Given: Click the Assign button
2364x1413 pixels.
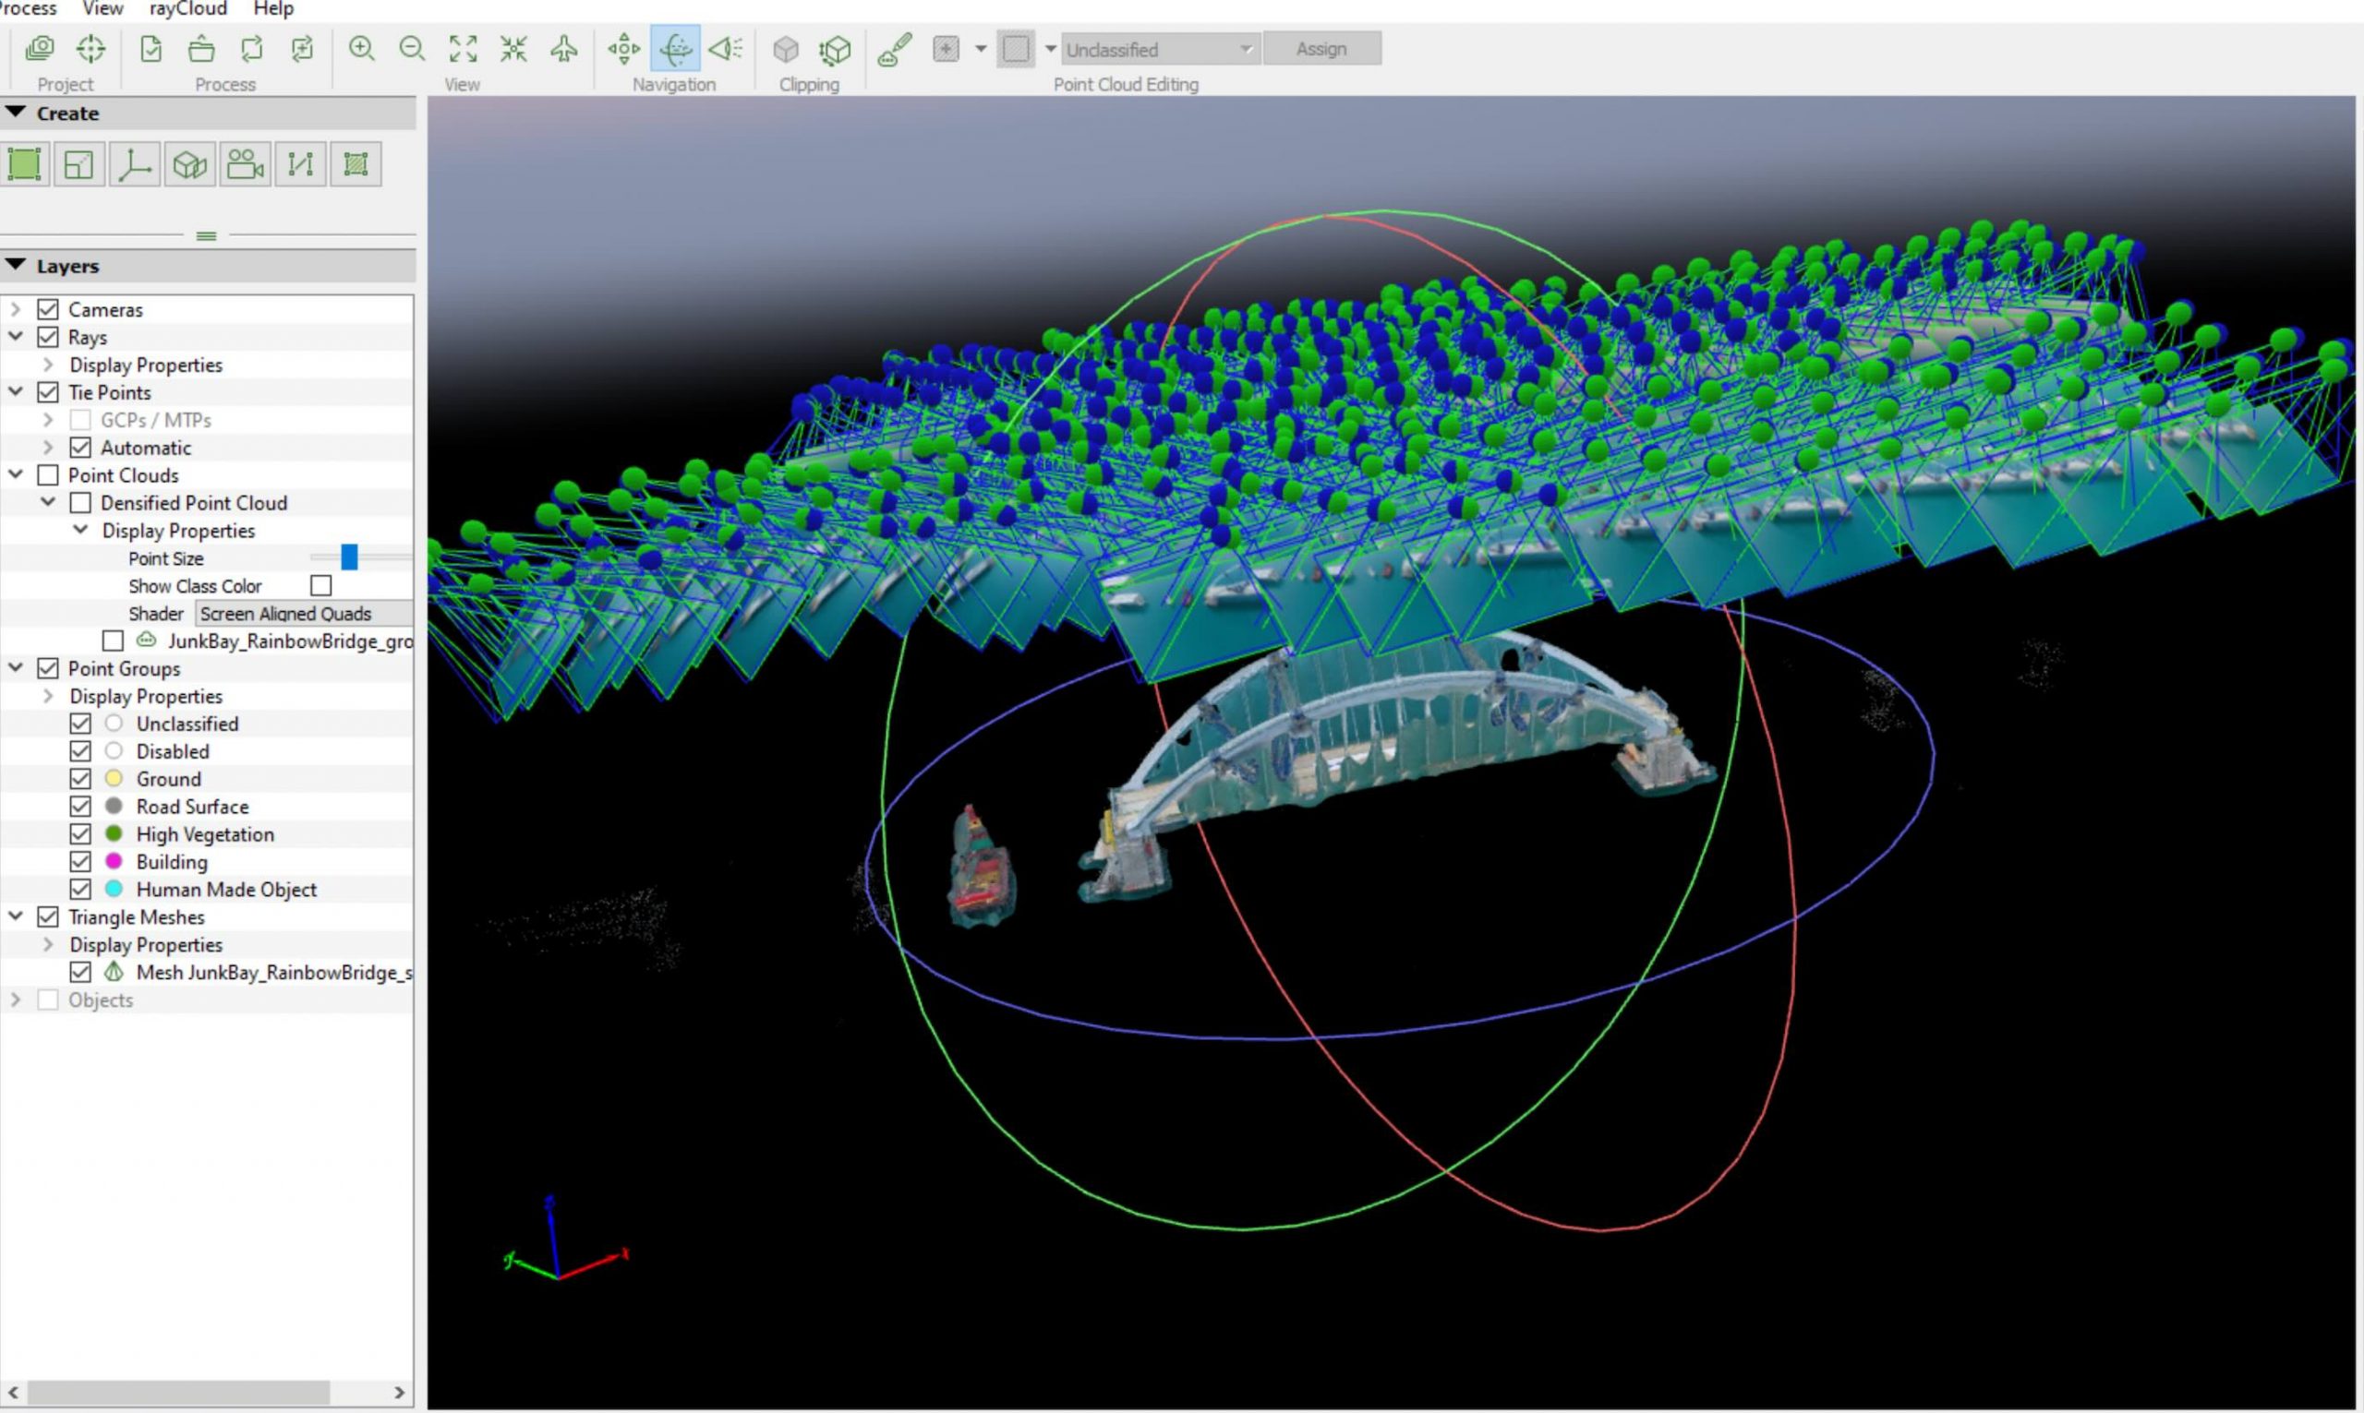Looking at the screenshot, I should point(1321,49).
